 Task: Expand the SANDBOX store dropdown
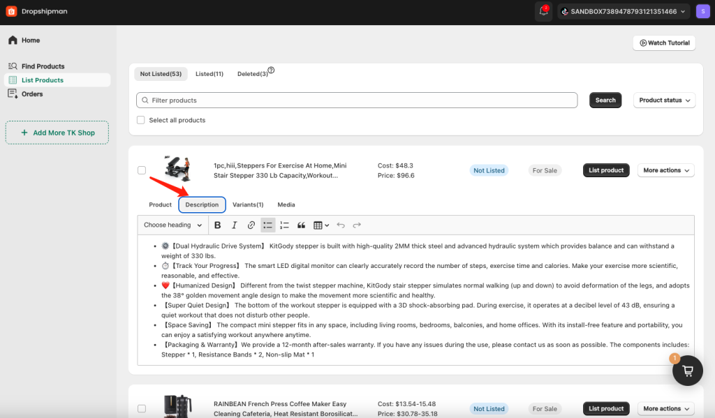623,11
